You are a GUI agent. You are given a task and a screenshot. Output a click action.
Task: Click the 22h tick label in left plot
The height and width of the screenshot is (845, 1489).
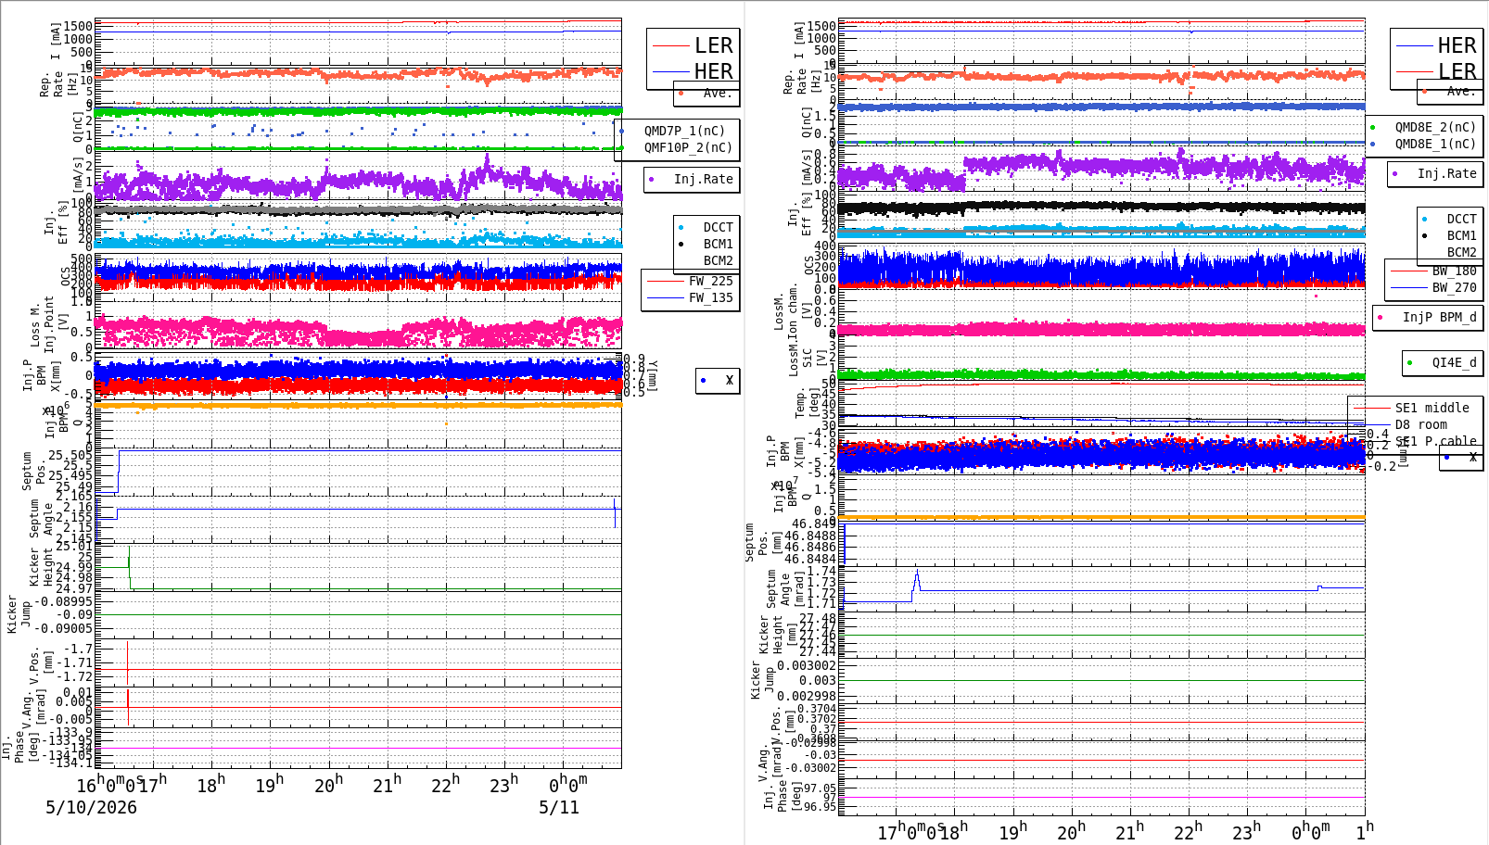point(446,784)
